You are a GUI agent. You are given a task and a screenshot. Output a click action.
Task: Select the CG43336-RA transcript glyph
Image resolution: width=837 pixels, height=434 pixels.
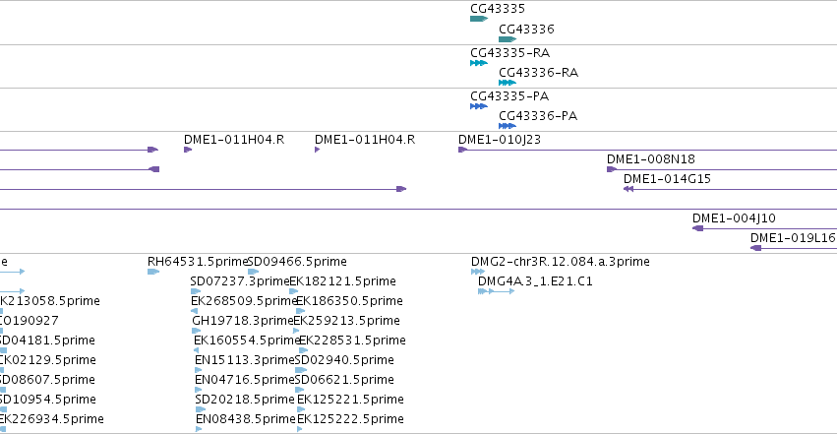click(508, 83)
